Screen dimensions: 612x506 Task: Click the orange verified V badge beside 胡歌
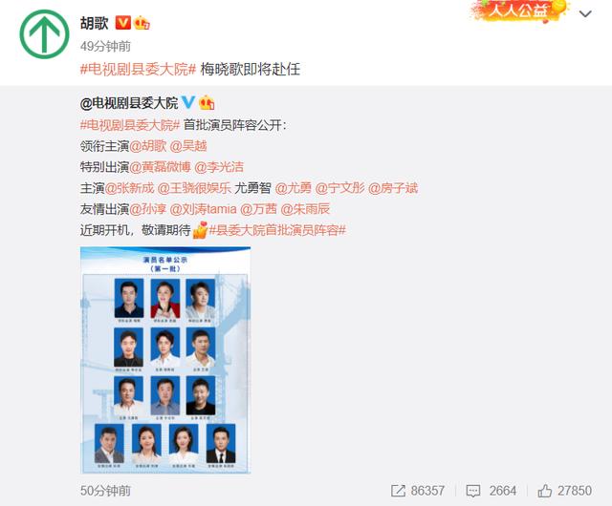(x=123, y=23)
